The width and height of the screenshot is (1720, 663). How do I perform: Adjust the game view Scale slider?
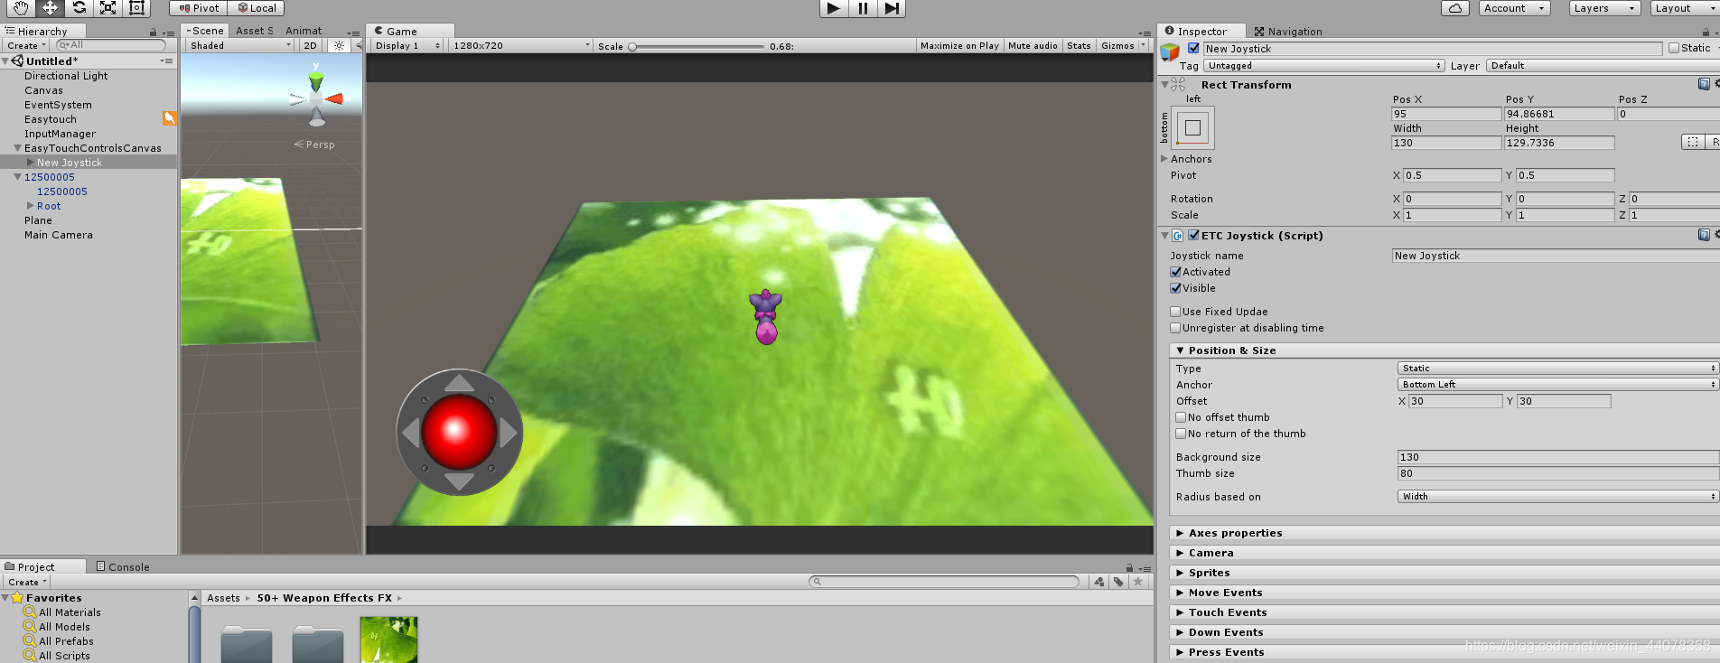[x=697, y=46]
